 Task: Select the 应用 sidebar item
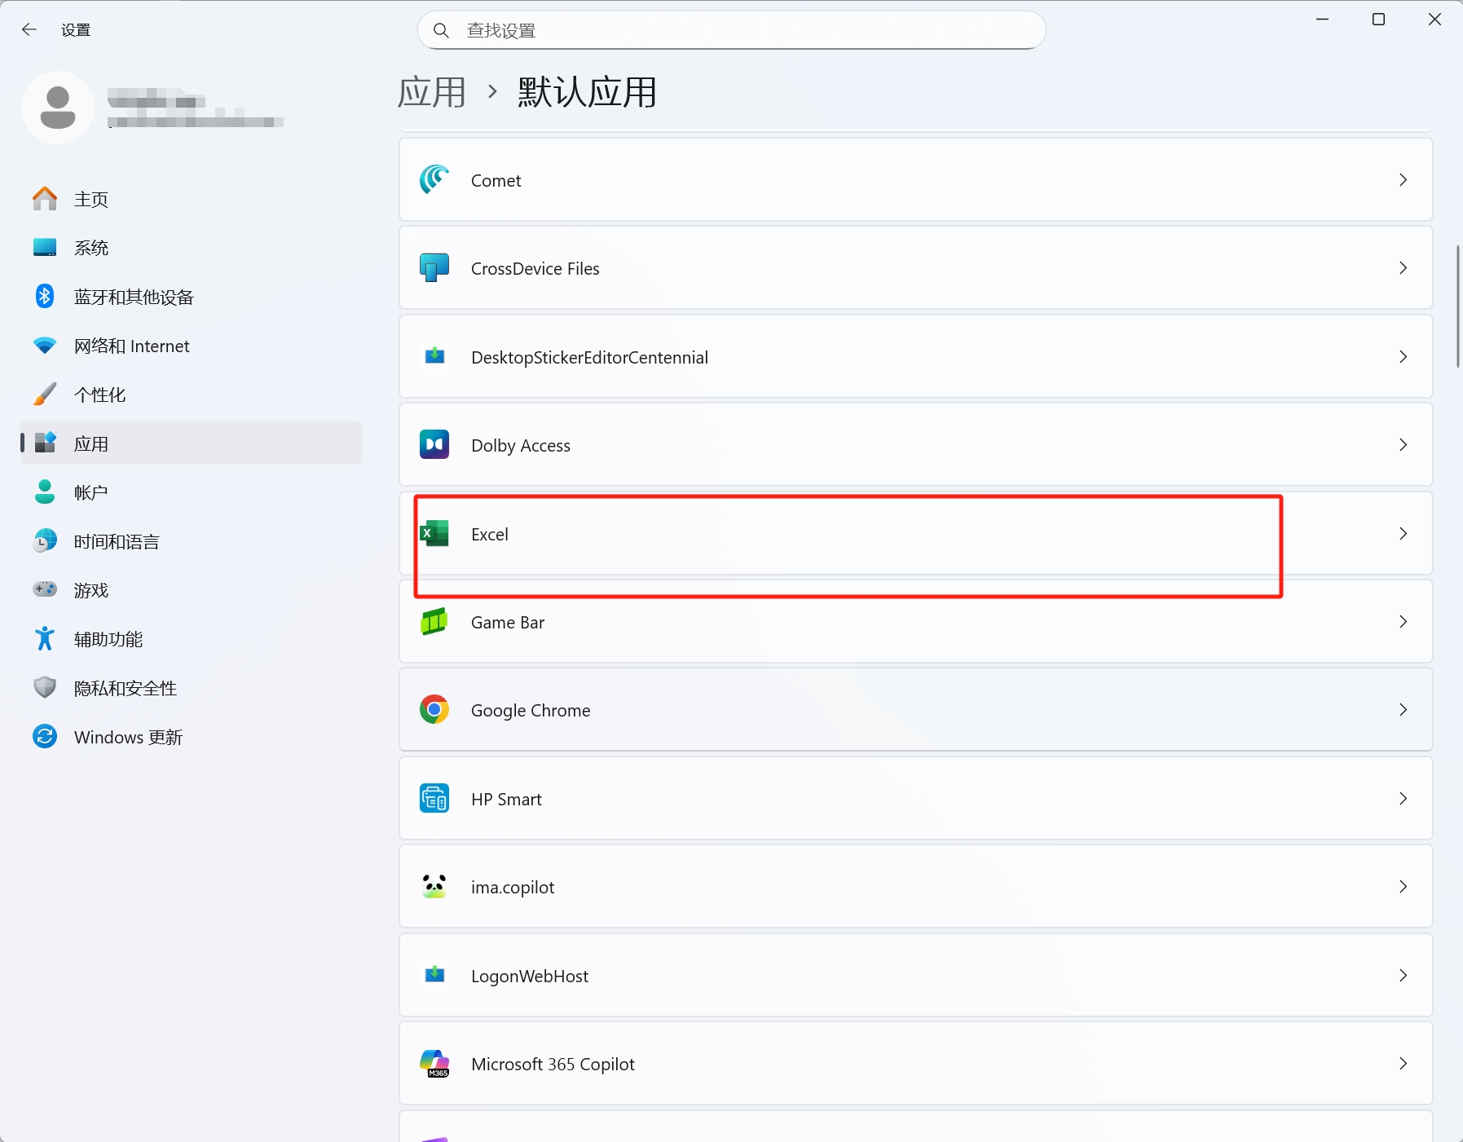191,443
